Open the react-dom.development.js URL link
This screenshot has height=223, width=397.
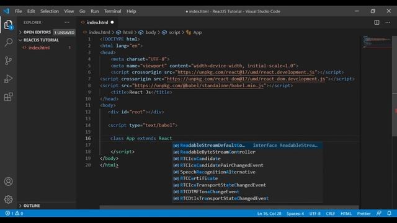[246, 79]
